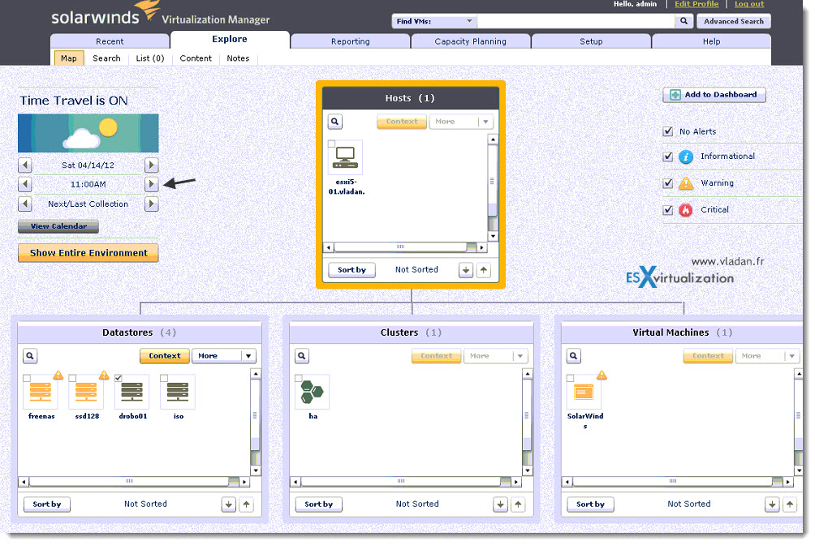Sort Datastores descending with down arrow
This screenshot has width=815, height=545.
(x=229, y=504)
